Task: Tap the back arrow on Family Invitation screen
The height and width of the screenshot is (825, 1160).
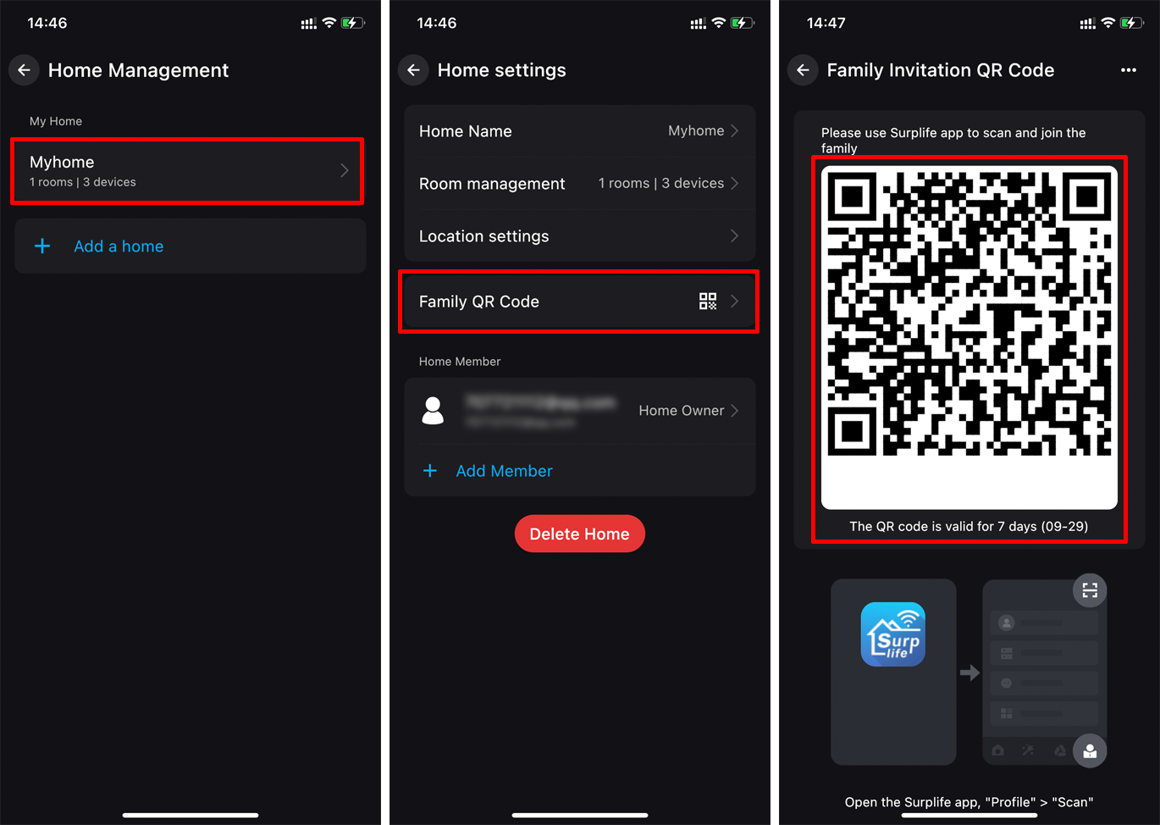Action: (803, 70)
